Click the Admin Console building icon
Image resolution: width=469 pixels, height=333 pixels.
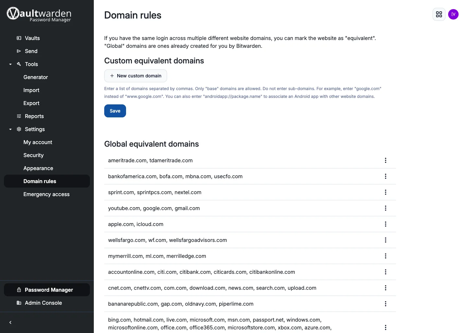[x=19, y=303]
